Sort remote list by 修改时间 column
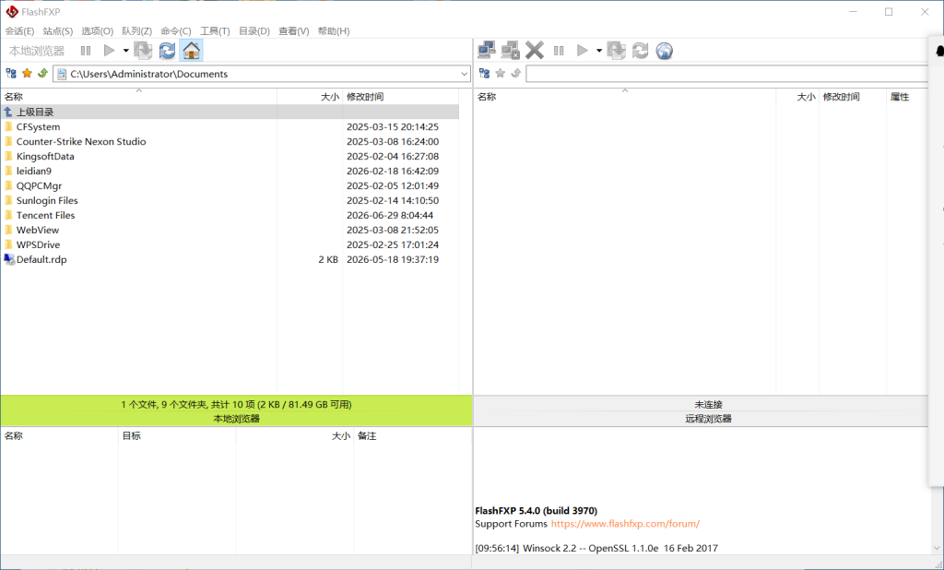This screenshot has height=570, width=944. [853, 97]
